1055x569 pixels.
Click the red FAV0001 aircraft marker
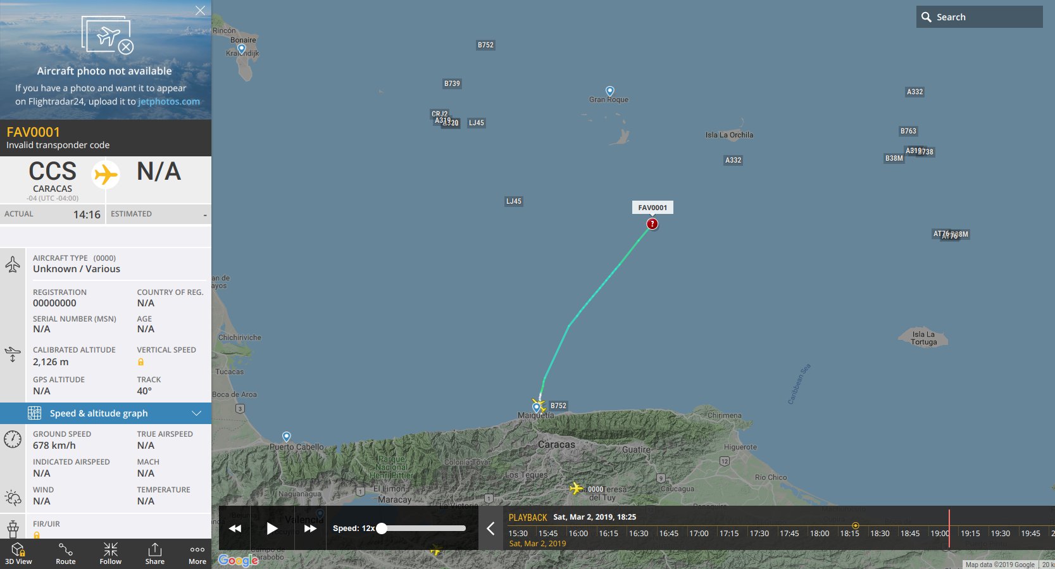(652, 224)
